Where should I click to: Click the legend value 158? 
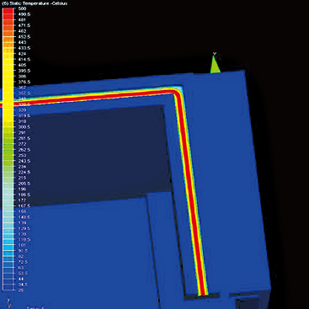click(x=22, y=211)
